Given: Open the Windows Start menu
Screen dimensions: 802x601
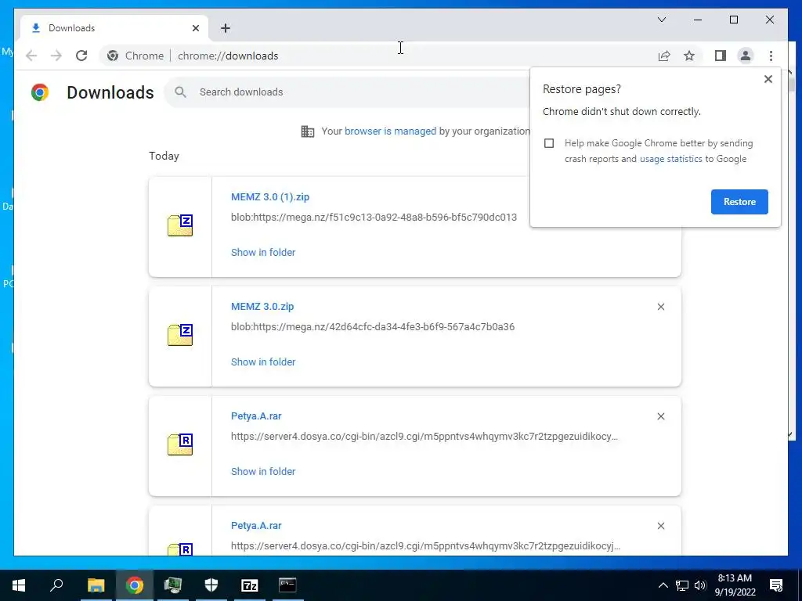Looking at the screenshot, I should coord(19,585).
